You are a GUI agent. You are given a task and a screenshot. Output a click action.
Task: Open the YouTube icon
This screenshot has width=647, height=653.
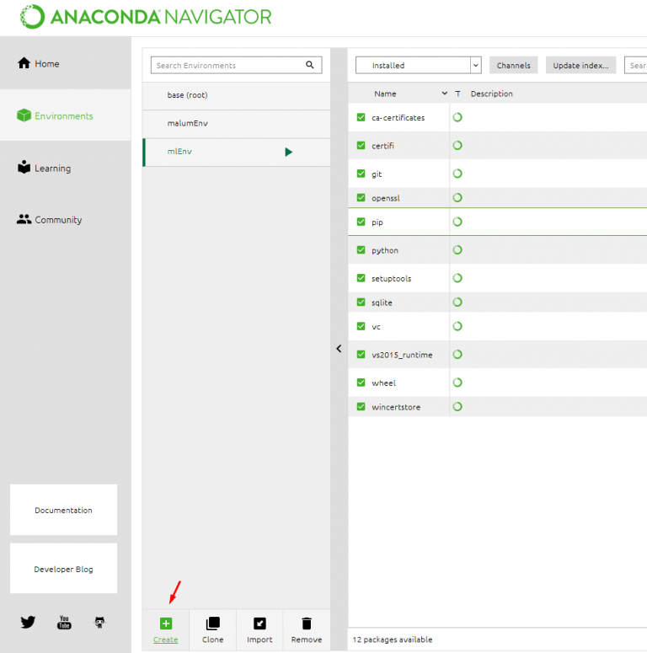click(64, 622)
